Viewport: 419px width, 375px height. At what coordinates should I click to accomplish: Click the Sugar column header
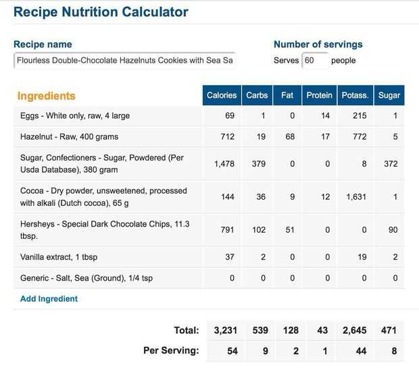click(389, 96)
